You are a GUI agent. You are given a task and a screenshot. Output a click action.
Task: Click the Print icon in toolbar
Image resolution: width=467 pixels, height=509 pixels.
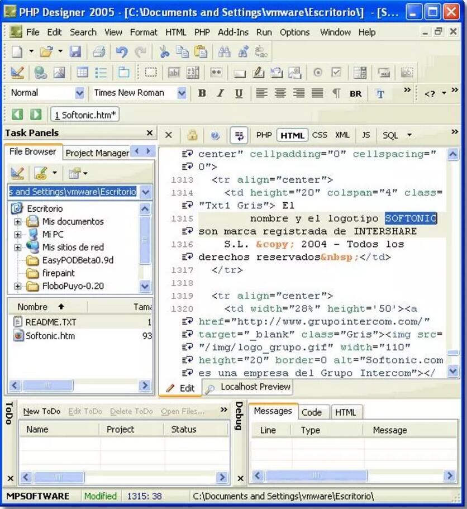(x=99, y=52)
